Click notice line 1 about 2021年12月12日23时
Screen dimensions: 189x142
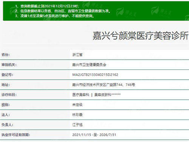(47, 6)
